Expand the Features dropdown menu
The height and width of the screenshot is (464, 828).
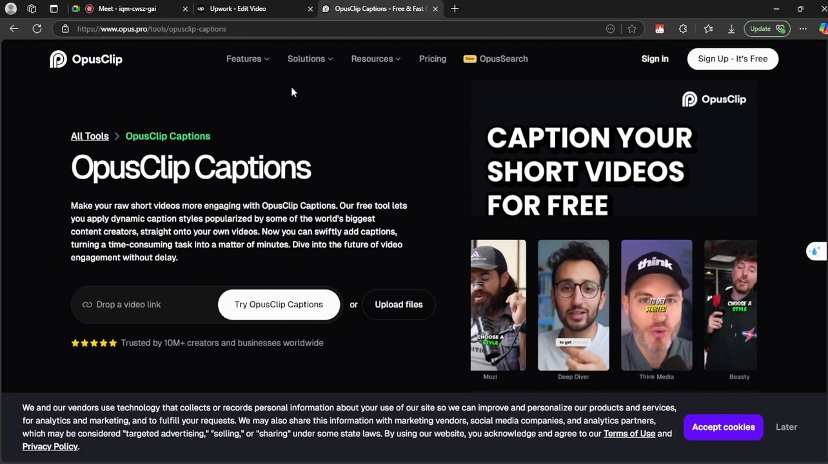248,59
